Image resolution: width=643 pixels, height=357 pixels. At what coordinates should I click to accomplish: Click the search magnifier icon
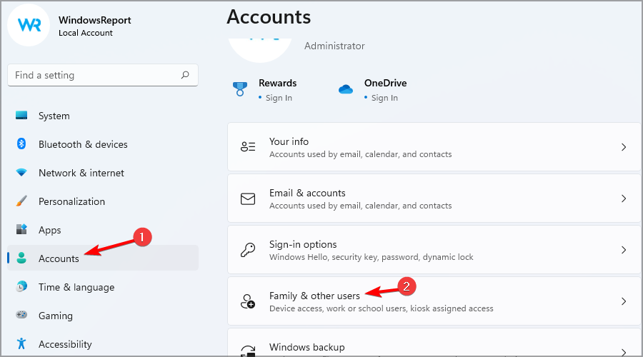(x=185, y=75)
